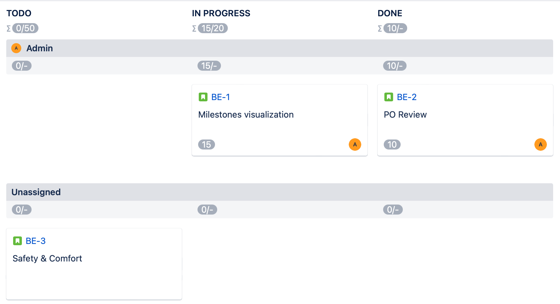Screen dimensions: 560x304
Task: Open the BE-1 issue link
Action: click(x=221, y=97)
